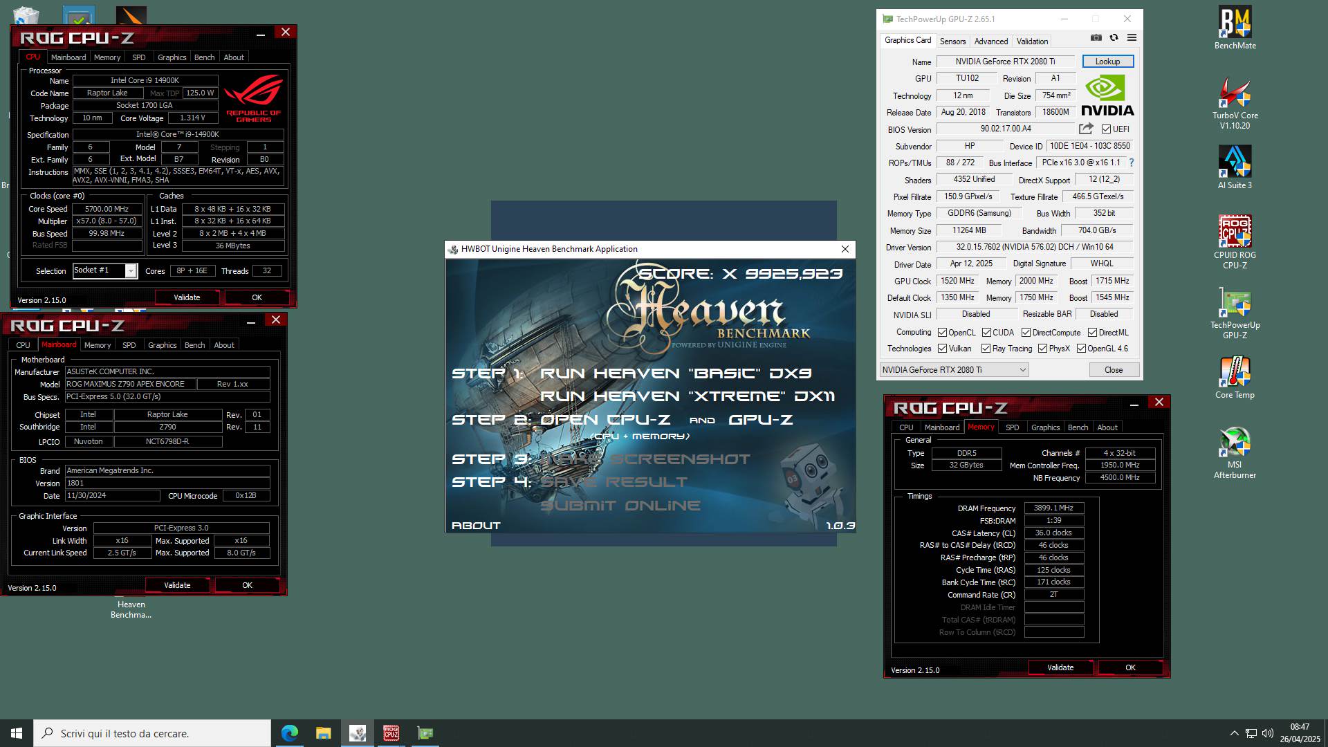Click the Windows search box
The image size is (1328, 747).
pyautogui.click(x=152, y=733)
